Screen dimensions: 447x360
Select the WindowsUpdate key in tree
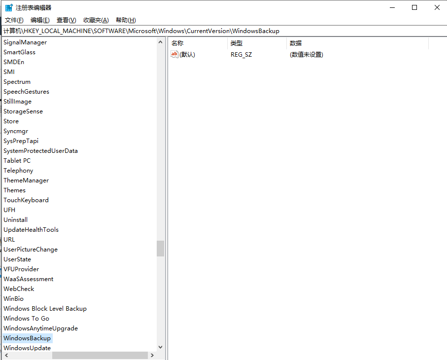(27, 348)
